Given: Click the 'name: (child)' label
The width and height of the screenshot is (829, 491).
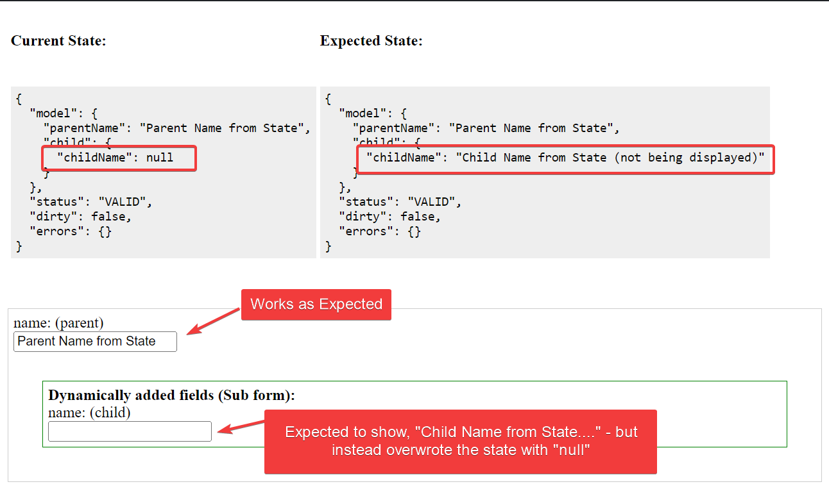Looking at the screenshot, I should click(89, 412).
